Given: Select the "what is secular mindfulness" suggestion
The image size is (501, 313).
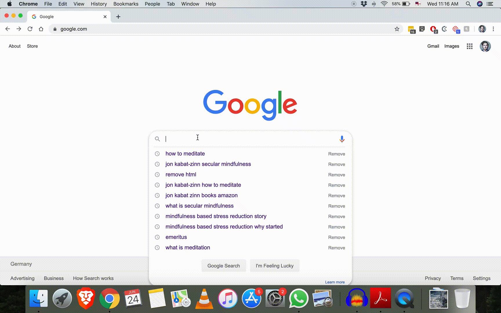Looking at the screenshot, I should tap(199, 206).
